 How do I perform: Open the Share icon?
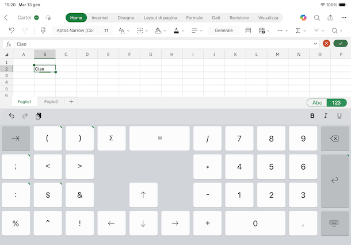pyautogui.click(x=330, y=17)
